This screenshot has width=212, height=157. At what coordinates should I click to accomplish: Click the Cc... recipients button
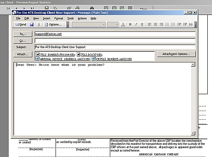(x=22, y=41)
